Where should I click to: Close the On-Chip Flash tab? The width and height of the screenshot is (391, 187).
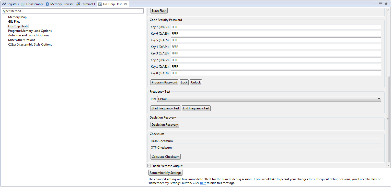[125, 4]
